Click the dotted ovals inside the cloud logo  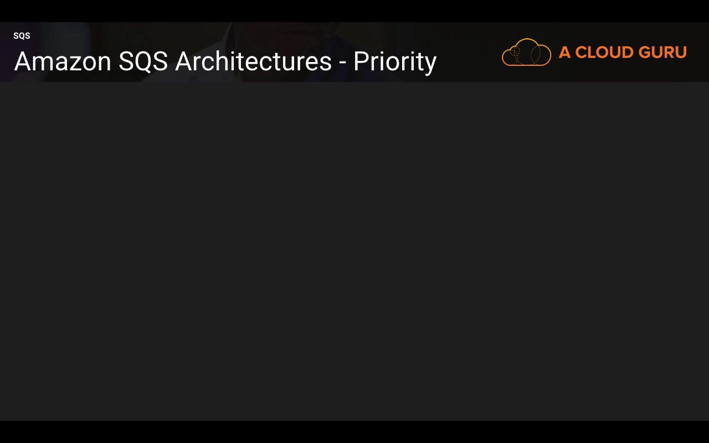(526, 55)
